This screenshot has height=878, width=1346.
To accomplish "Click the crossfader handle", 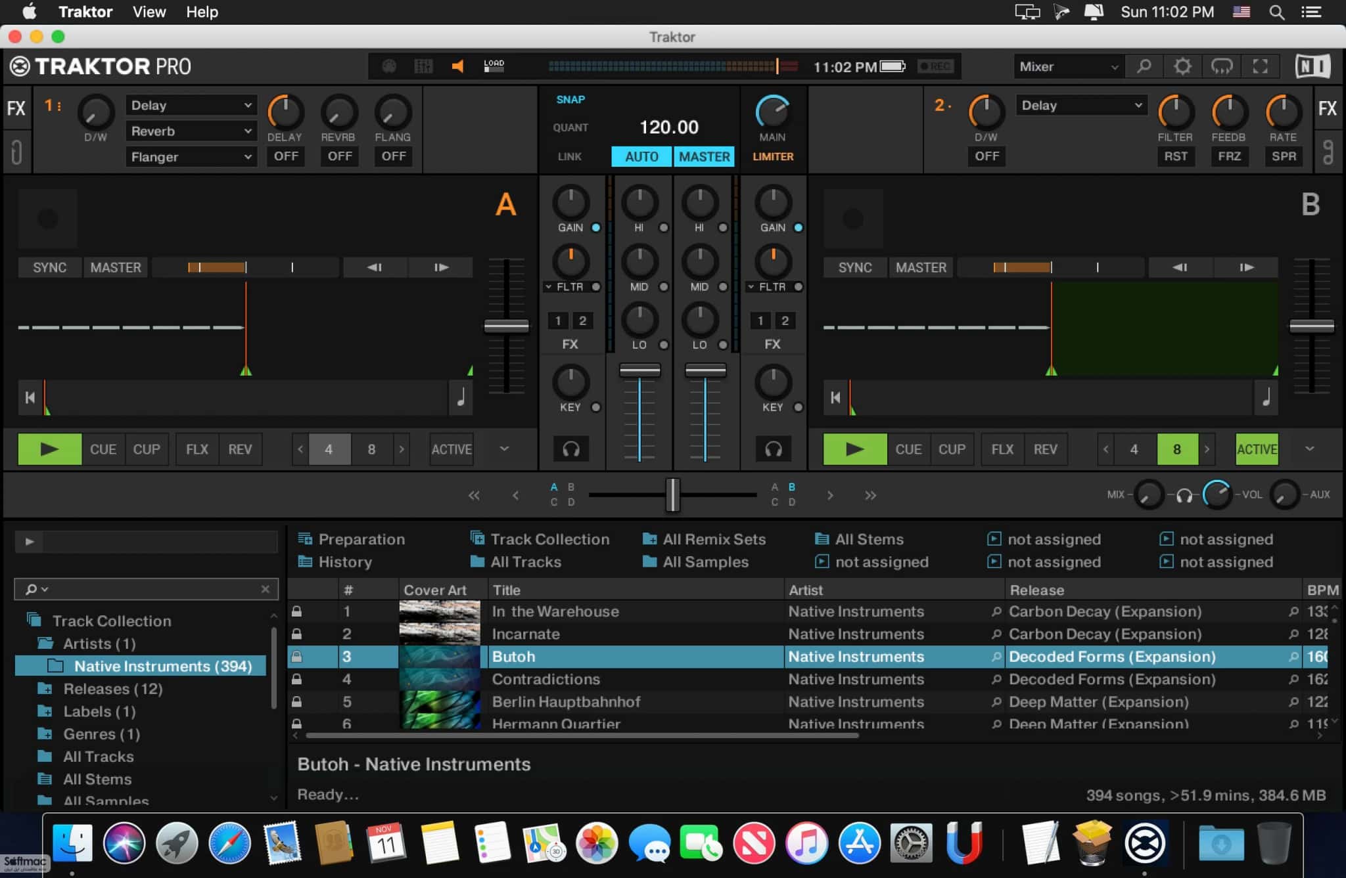I will [x=672, y=494].
